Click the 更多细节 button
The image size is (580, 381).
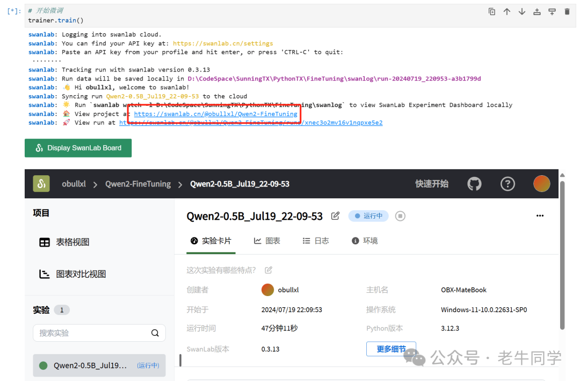(x=391, y=349)
